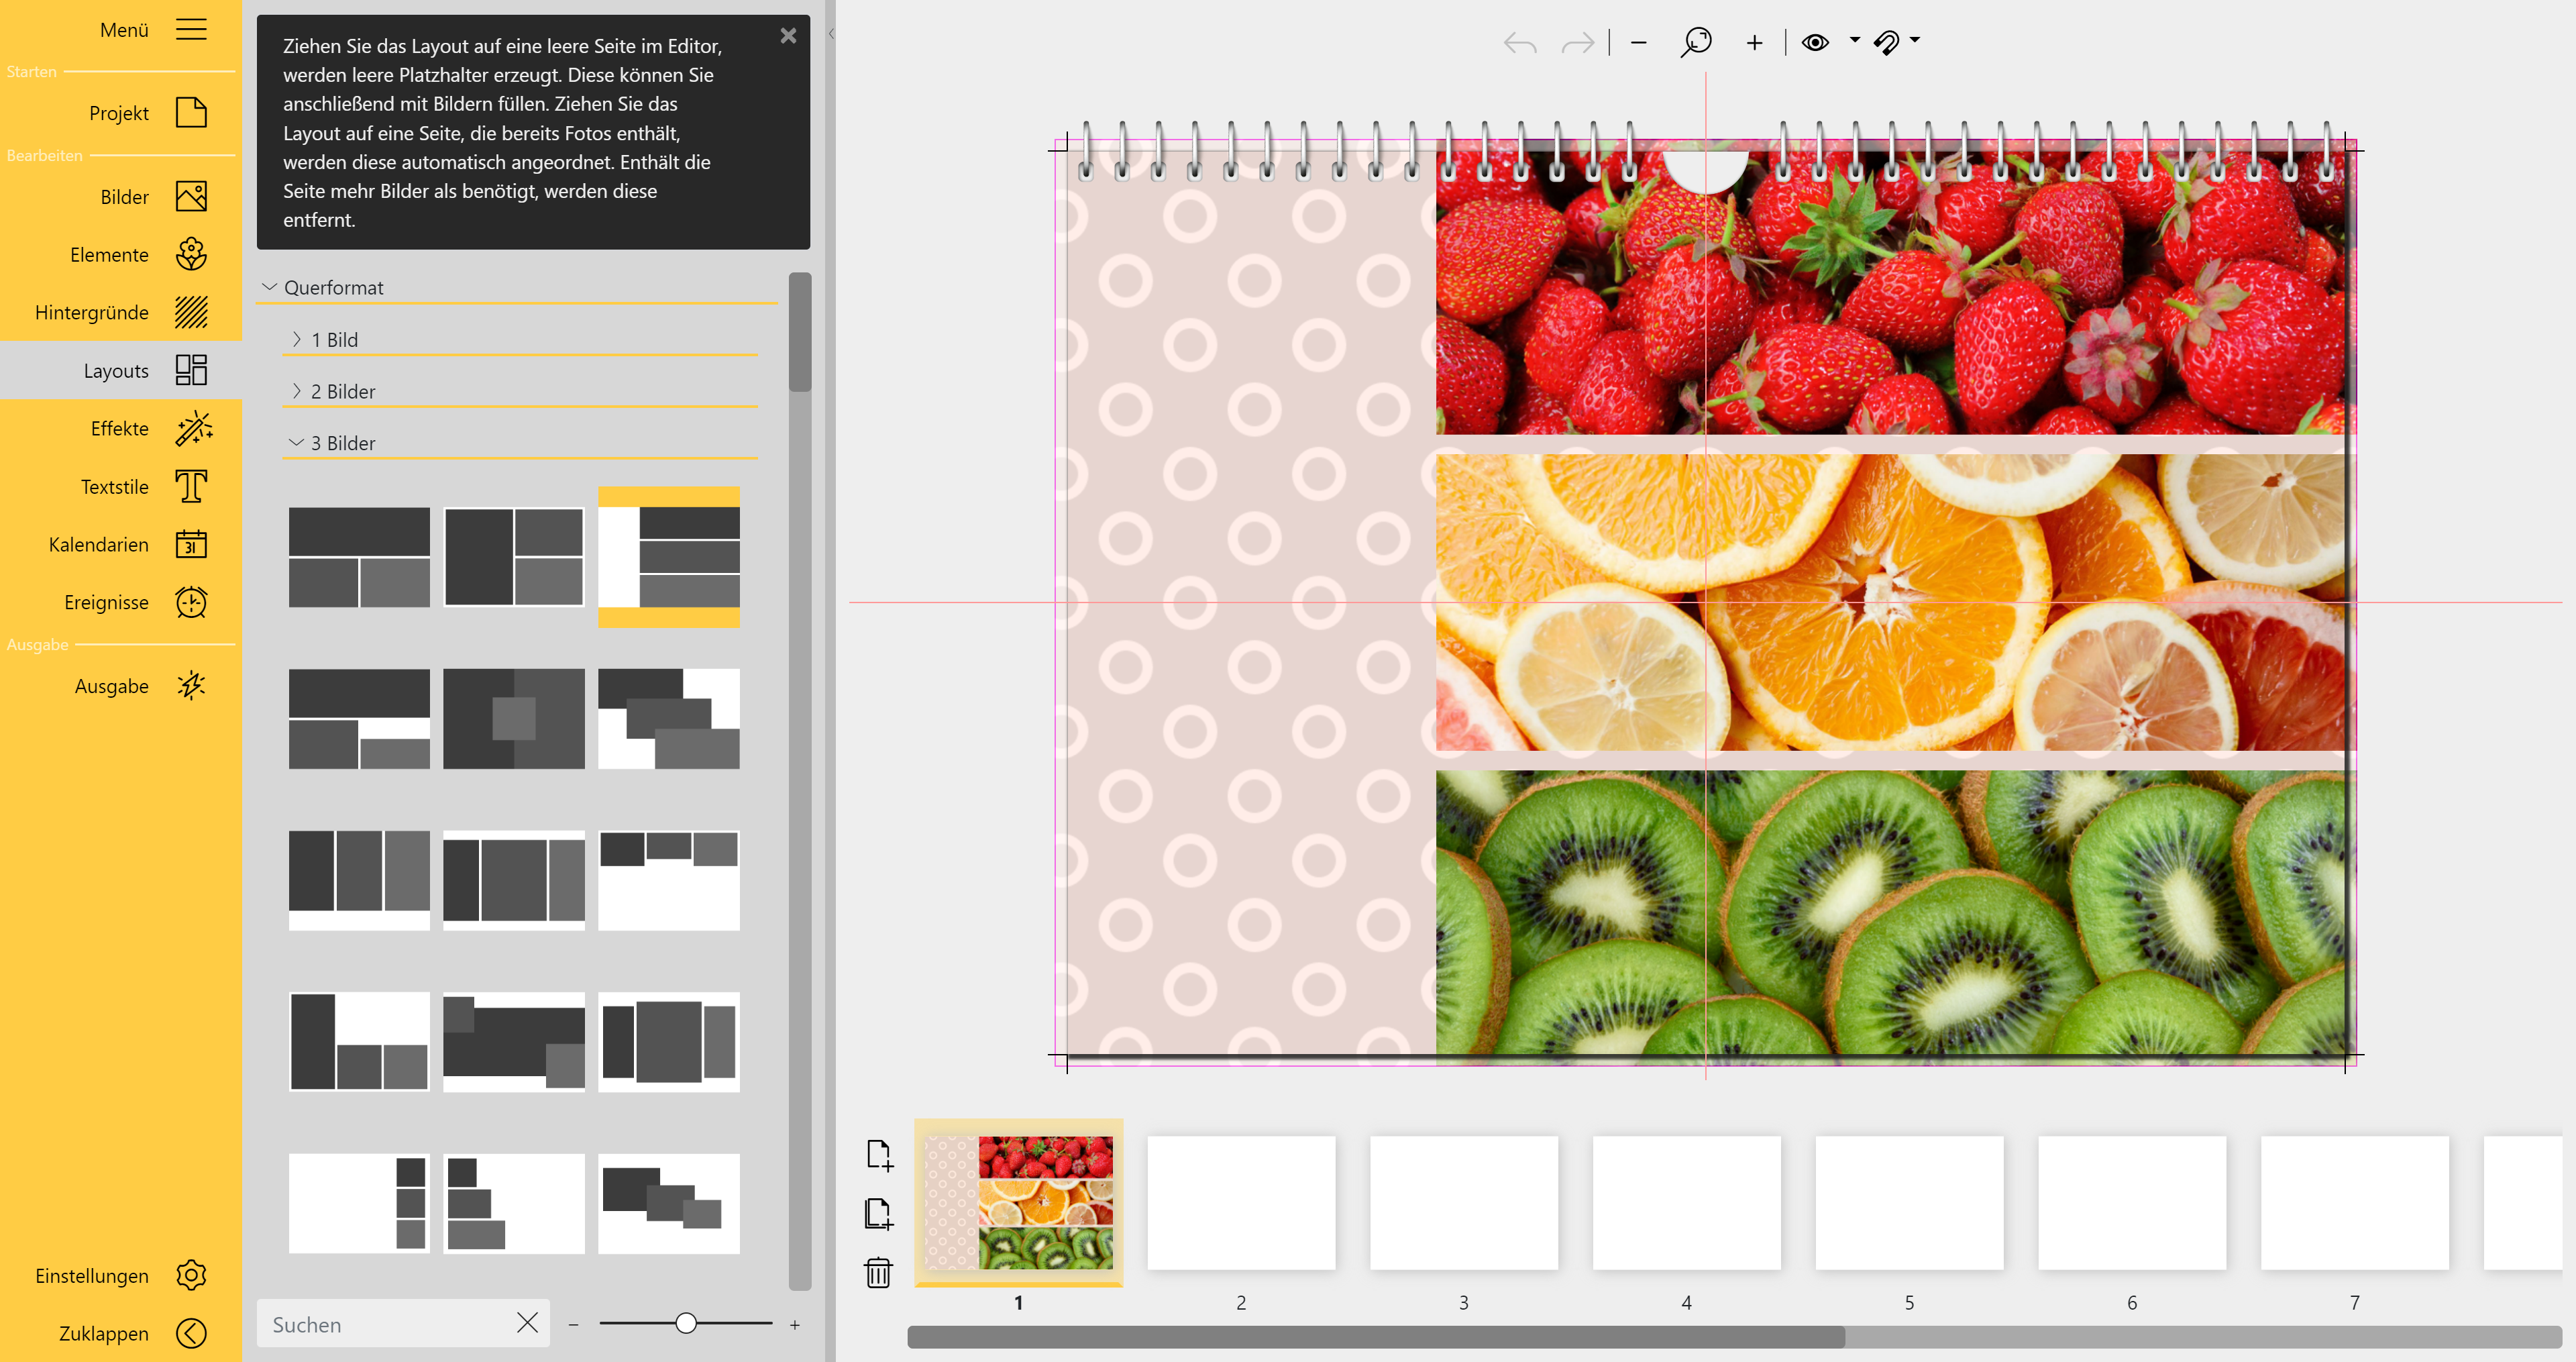Viewport: 2576px width, 1362px height.
Task: Click the thumbnail size slider handle
Action: tap(685, 1323)
